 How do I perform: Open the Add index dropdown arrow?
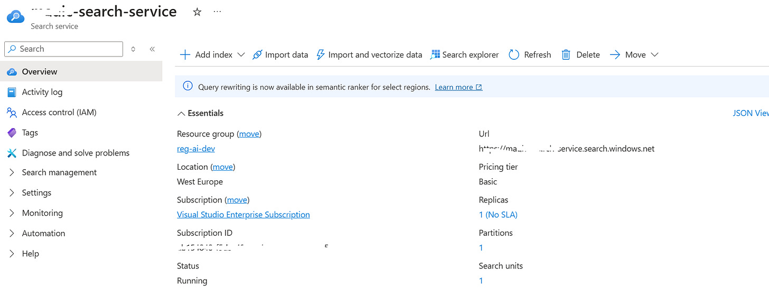pyautogui.click(x=241, y=54)
